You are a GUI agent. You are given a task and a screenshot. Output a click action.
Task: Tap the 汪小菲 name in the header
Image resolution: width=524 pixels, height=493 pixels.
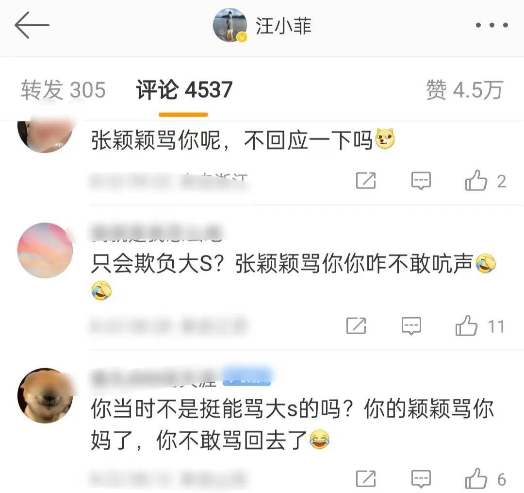point(283,26)
